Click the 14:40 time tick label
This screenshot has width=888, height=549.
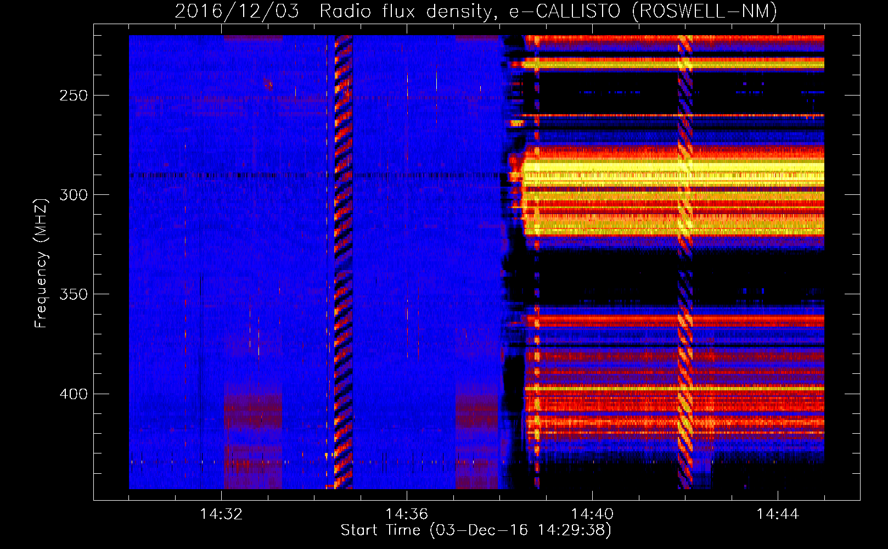pyautogui.click(x=592, y=514)
